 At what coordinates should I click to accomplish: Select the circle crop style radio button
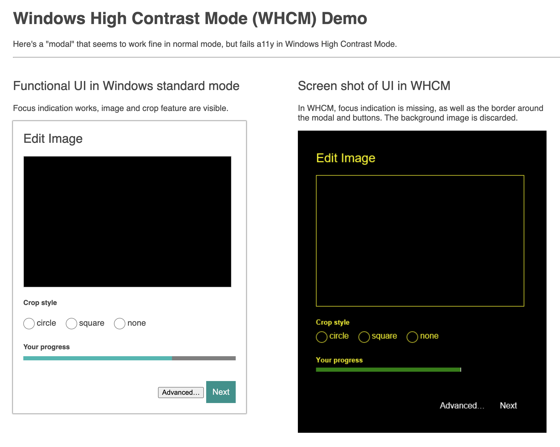(x=29, y=324)
